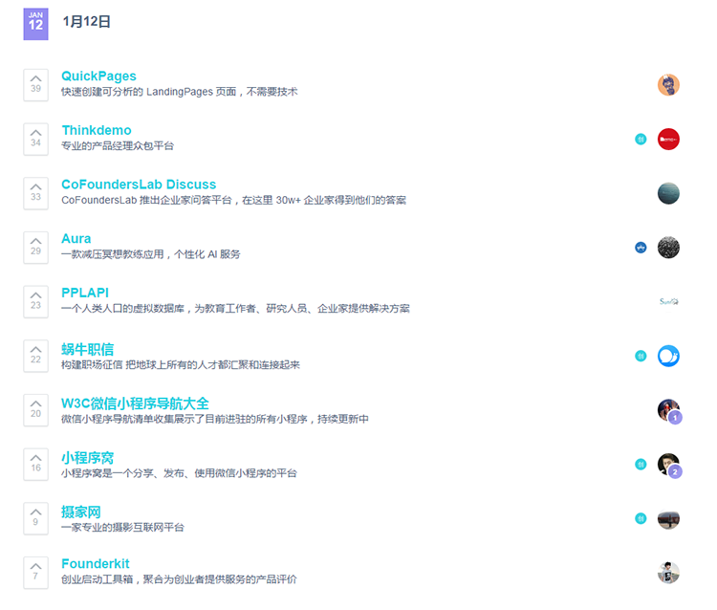
Task: Upvote Thinkdemo with 34 votes
Action: (x=35, y=139)
